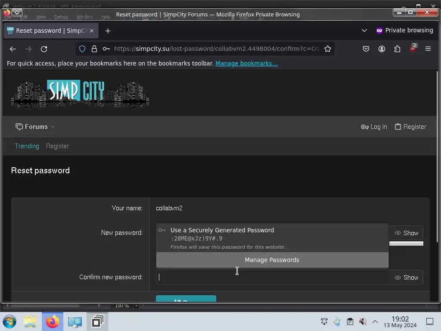Click the teal submit button
Image resolution: width=441 pixels, height=331 pixels.
coord(186,299)
